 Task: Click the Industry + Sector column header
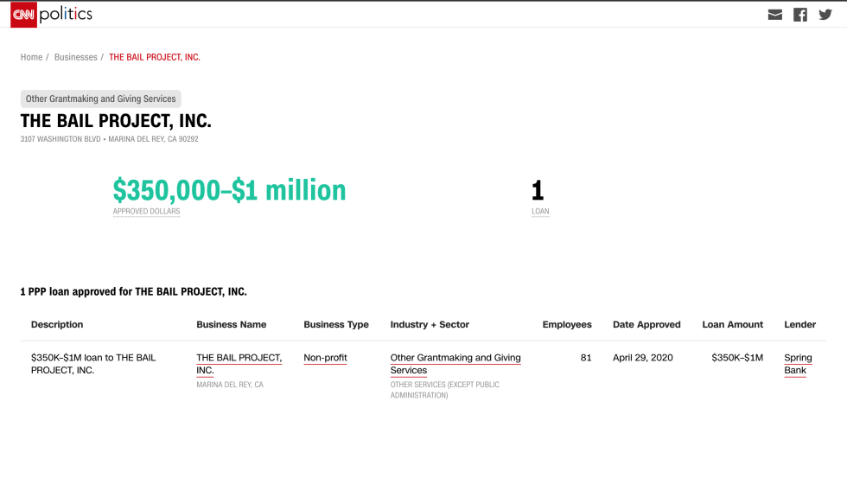coord(430,325)
